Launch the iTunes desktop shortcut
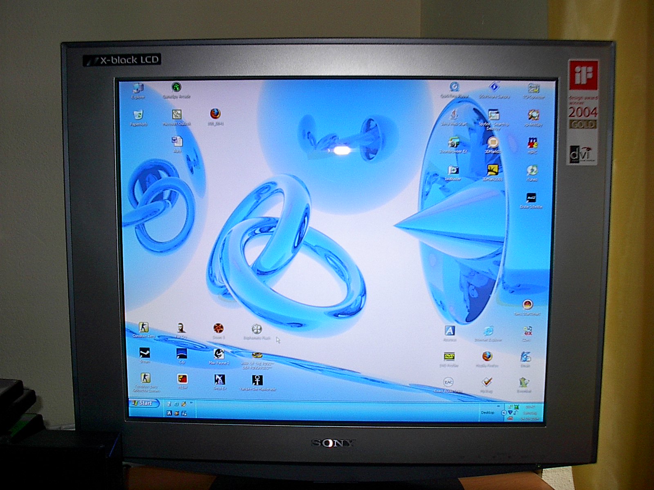This screenshot has height=490, width=654. (x=532, y=170)
